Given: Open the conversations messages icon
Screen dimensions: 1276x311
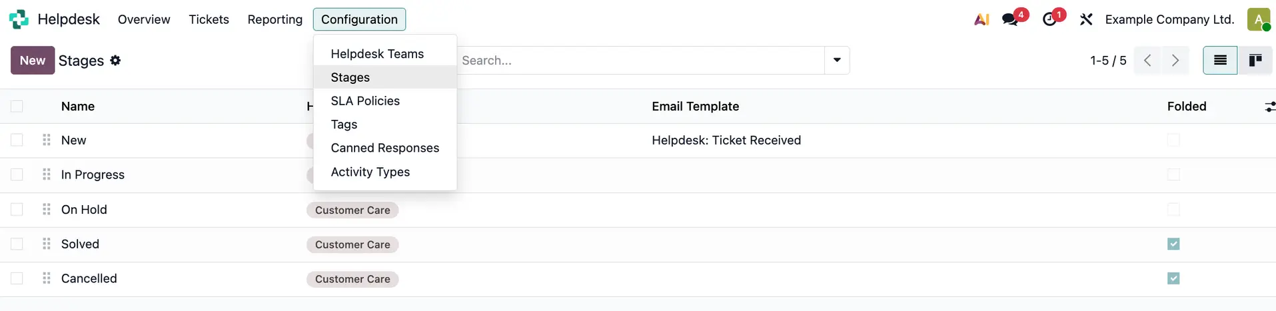Looking at the screenshot, I should click(x=1011, y=19).
